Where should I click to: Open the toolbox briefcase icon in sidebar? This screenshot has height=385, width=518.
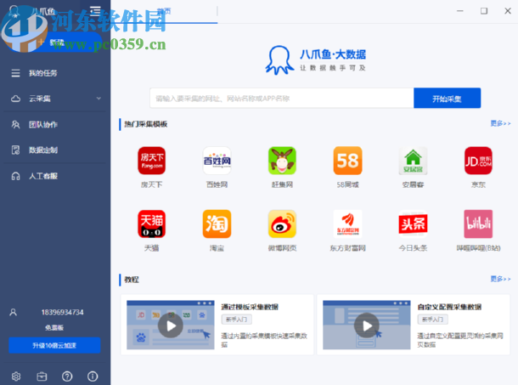click(x=42, y=376)
